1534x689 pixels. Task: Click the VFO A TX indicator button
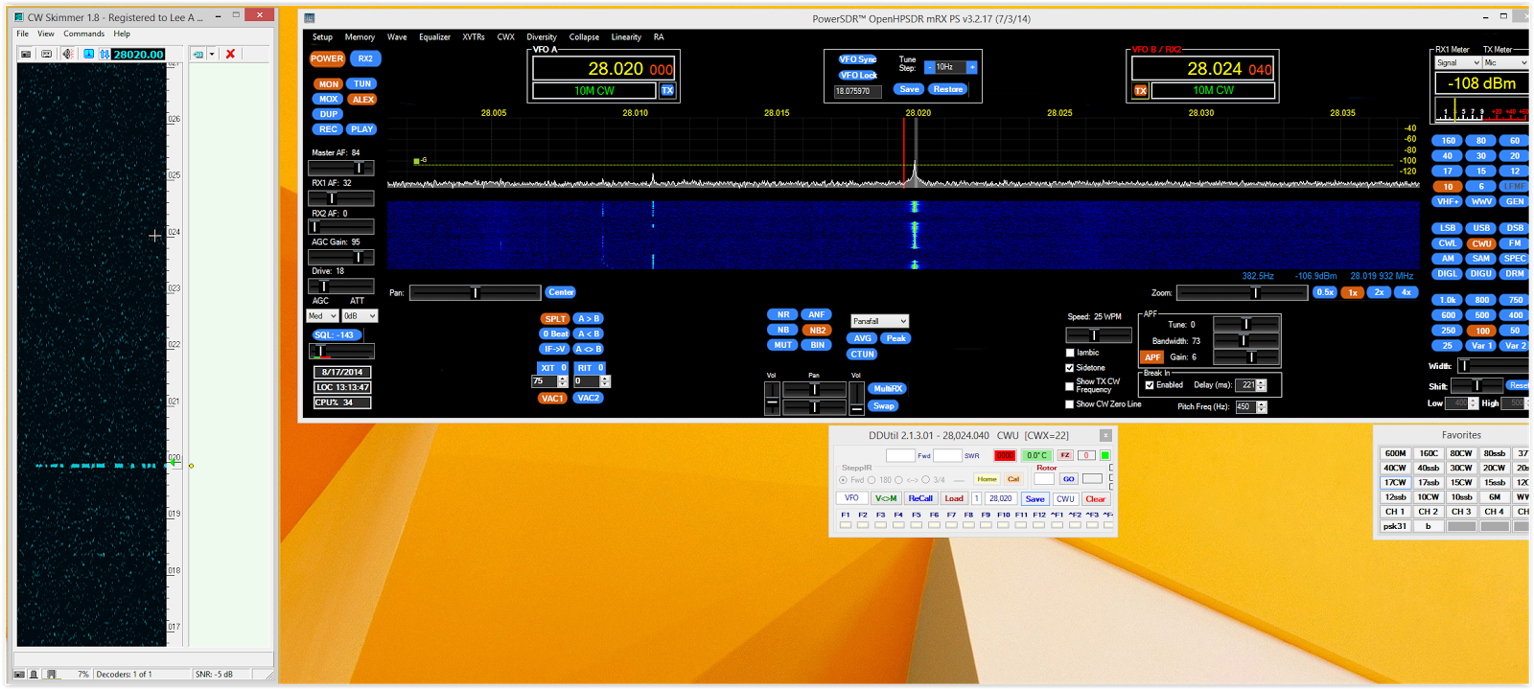tap(667, 90)
